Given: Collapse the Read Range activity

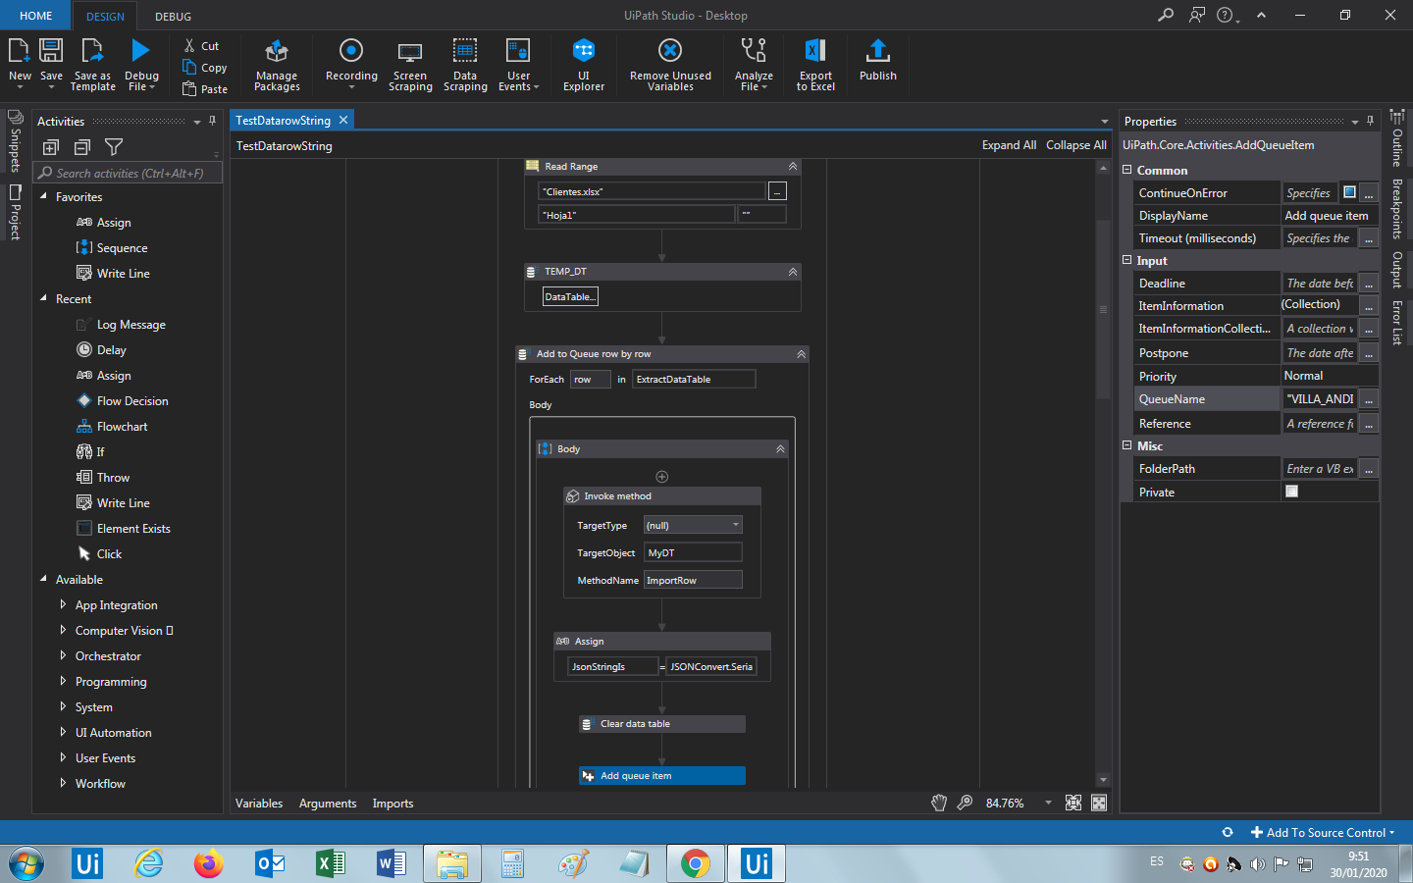Looking at the screenshot, I should [793, 166].
